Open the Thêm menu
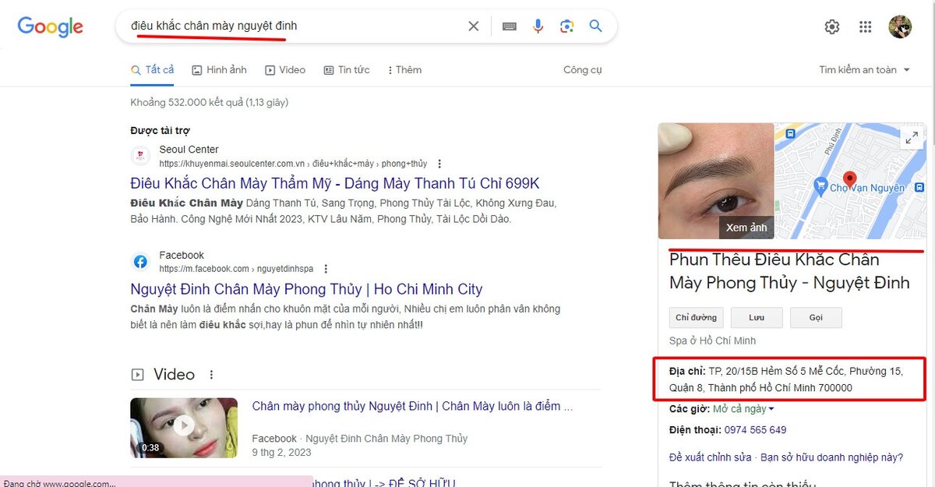 [404, 69]
